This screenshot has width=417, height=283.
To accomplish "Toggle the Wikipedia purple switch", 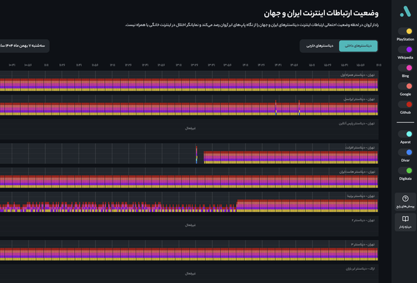I will tap(405, 49).
